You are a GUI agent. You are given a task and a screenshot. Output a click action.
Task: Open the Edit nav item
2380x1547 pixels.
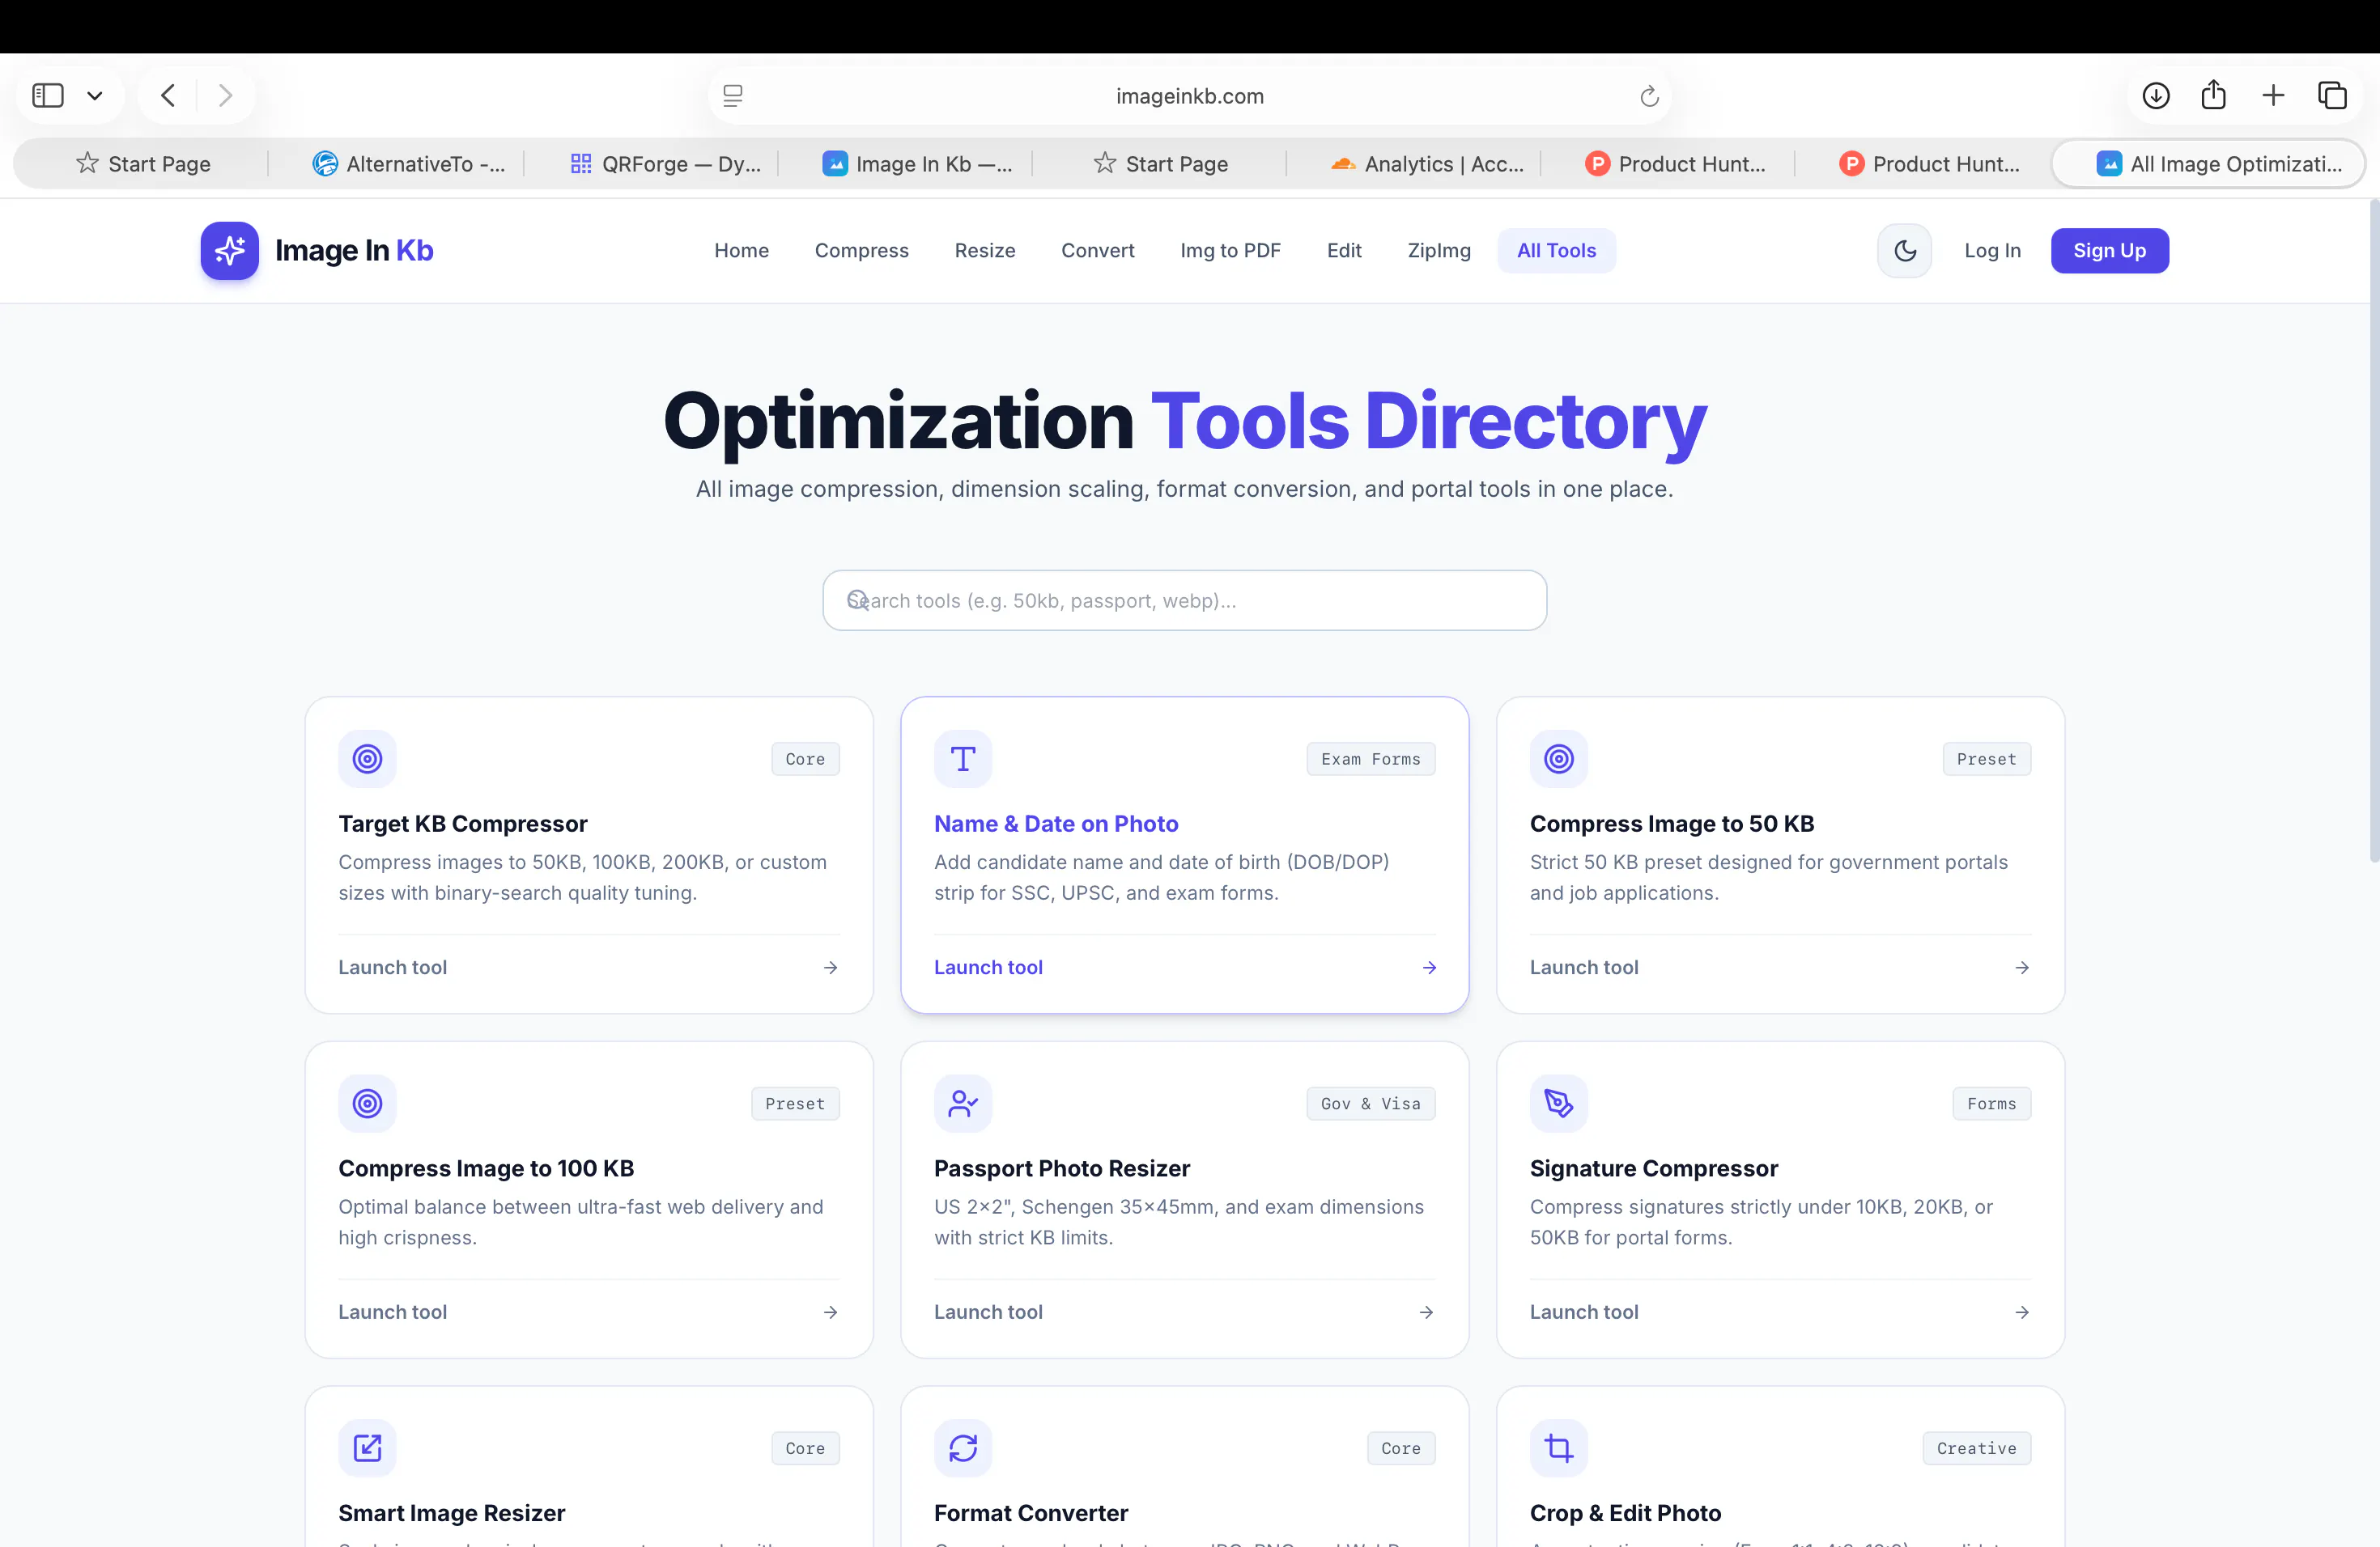(x=1344, y=251)
